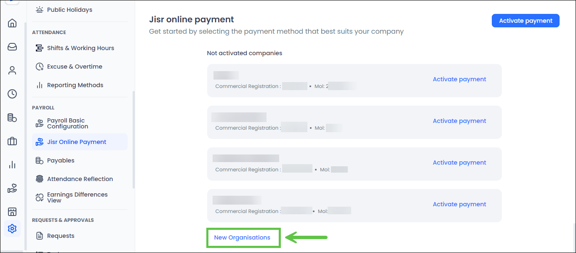Go to Excuse & Overtime
This screenshot has width=576, height=253.
point(75,67)
